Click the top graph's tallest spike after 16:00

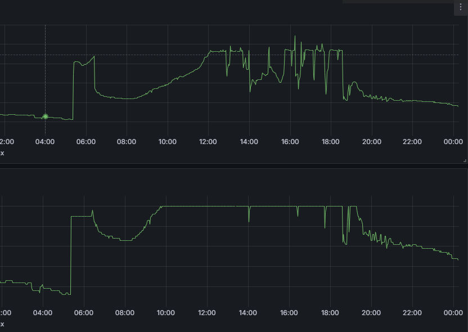295,37
